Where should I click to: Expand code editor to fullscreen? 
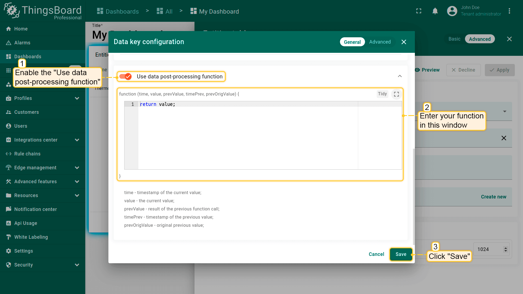[396, 94]
